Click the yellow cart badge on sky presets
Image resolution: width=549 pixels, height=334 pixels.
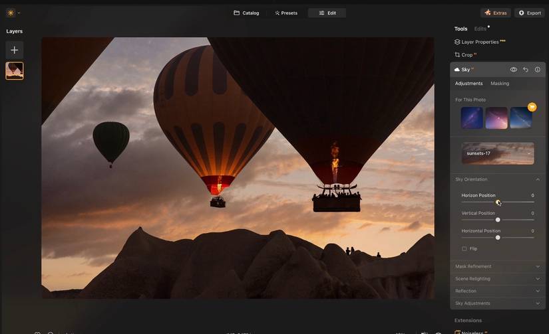coord(532,107)
